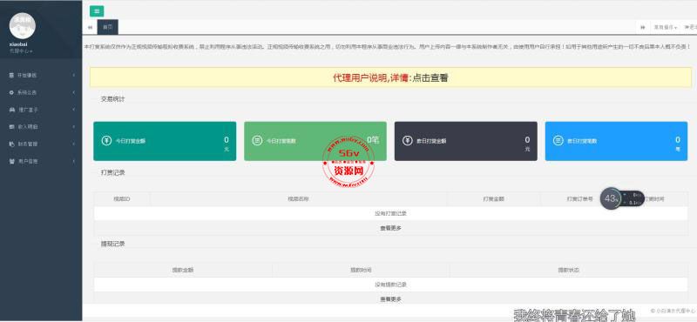Viewport: 697px width, 322px height.
Task: Click the 提款记录 section heading
Action: (x=113, y=244)
